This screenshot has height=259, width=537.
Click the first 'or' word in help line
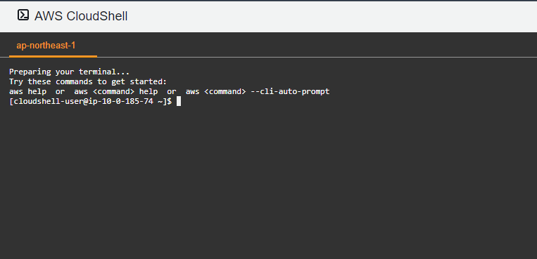60,91
